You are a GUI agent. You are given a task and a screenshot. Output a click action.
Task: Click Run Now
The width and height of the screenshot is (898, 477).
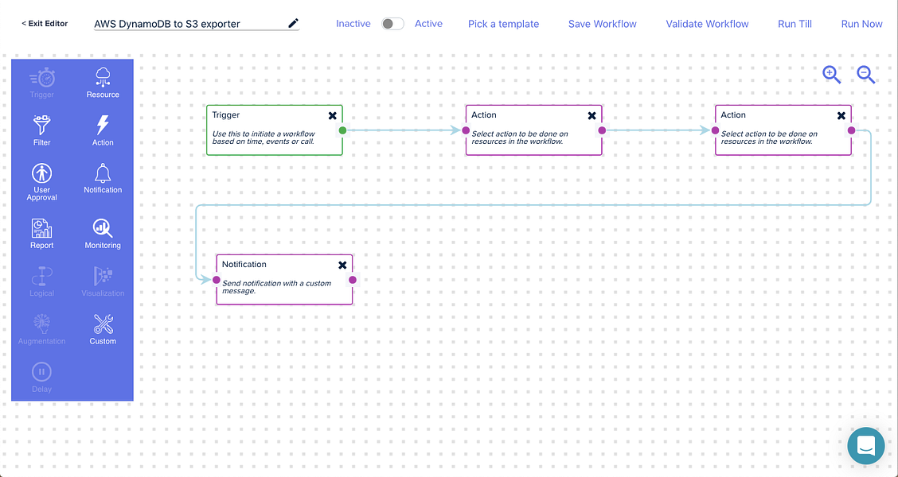862,24
